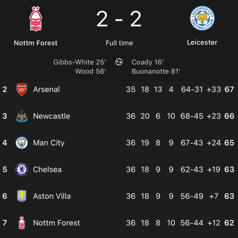Click the Leicester team name in header
Image resolution: width=238 pixels, height=238 pixels.
pyautogui.click(x=202, y=42)
